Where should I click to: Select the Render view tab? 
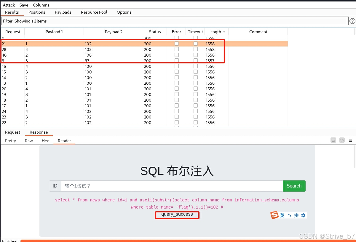pyautogui.click(x=64, y=141)
